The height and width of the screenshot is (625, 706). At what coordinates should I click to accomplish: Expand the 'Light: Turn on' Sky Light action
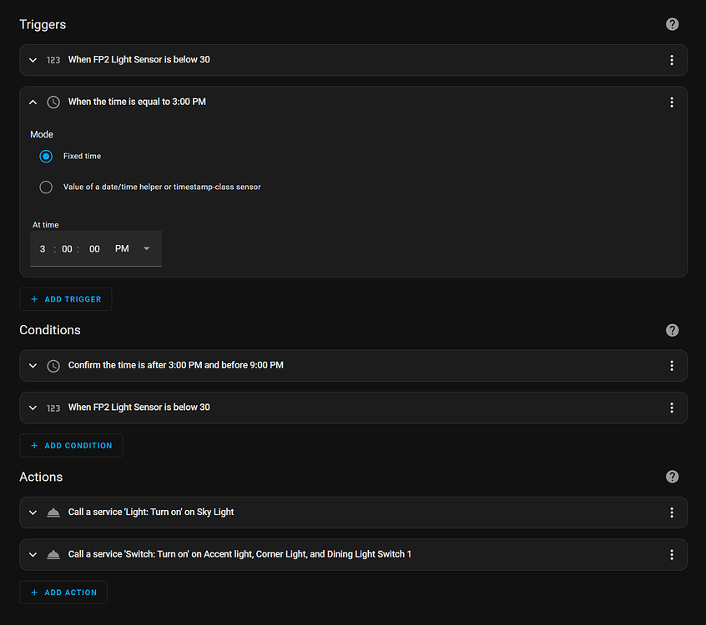pos(33,512)
